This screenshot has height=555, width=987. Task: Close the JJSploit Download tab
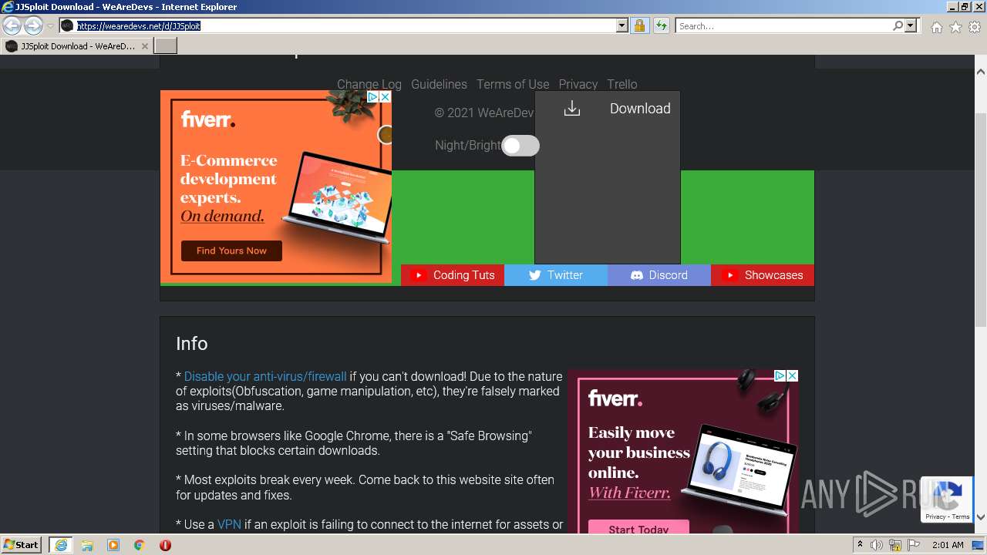(x=145, y=46)
